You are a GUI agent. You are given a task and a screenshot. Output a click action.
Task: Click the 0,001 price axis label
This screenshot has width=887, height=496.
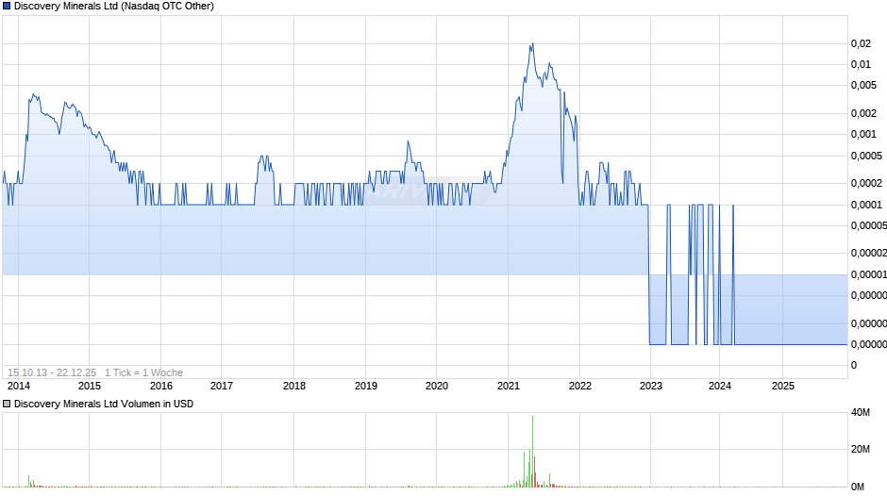[x=863, y=134]
